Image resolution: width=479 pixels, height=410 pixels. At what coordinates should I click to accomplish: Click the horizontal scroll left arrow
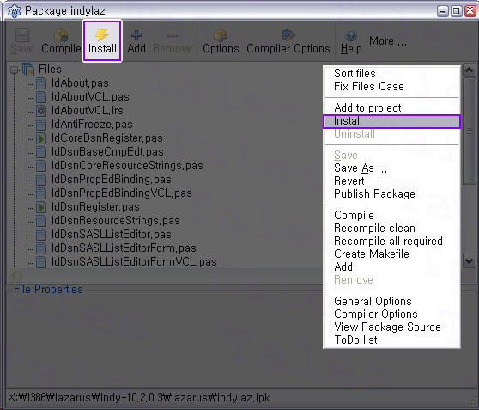(15, 276)
